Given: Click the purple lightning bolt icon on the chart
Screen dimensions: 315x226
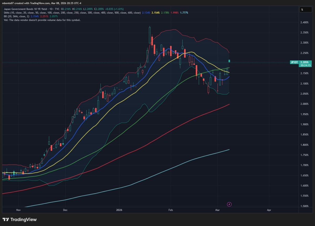Looking at the screenshot, I should [x=229, y=204].
